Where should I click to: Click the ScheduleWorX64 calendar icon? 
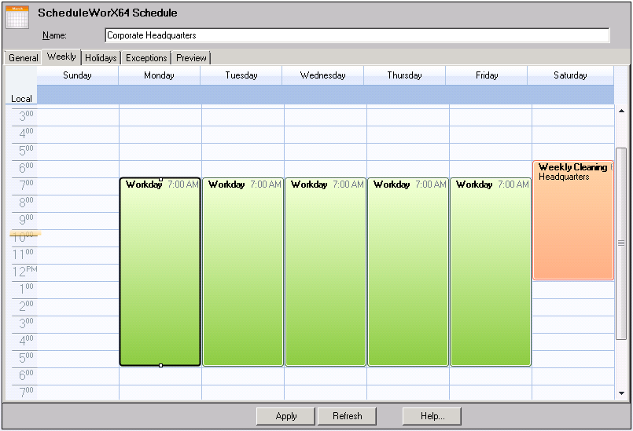[17, 16]
